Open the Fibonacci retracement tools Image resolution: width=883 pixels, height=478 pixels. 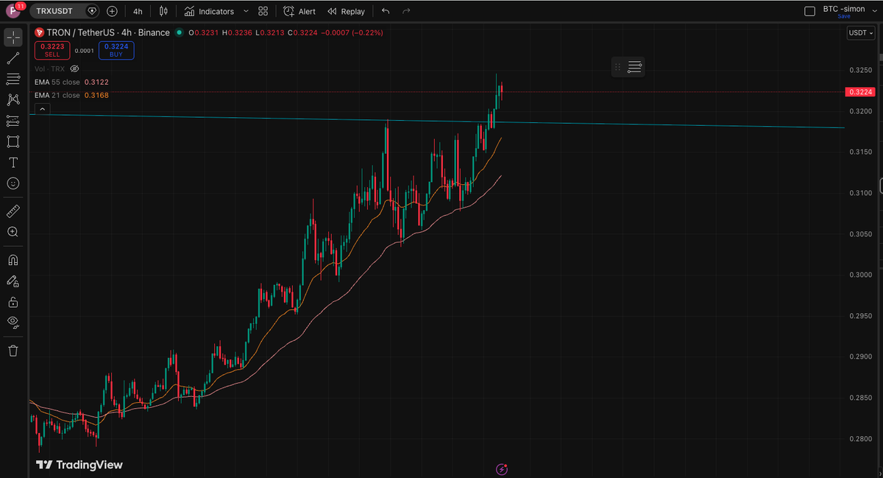[13, 79]
